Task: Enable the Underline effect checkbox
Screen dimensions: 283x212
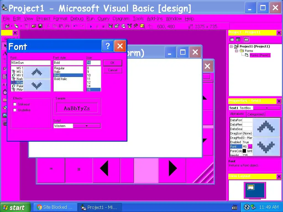Action: pos(15,110)
